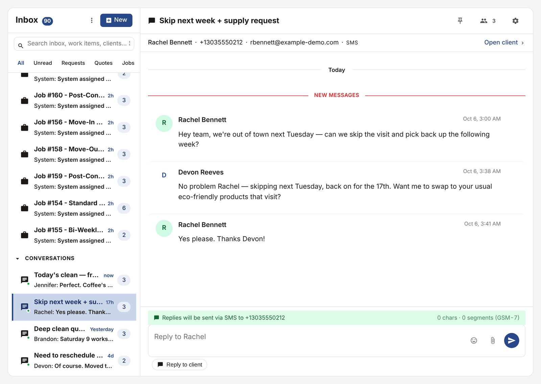Open Job #159 - Post-Con item
The image size is (541, 384).
74,181
